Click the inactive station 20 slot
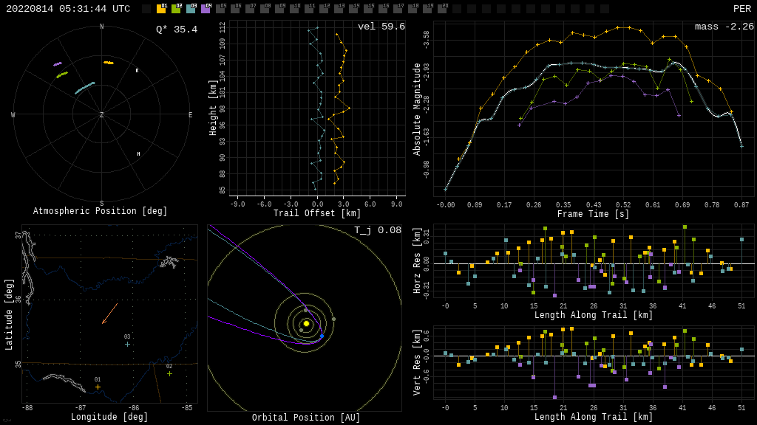The image size is (757, 425). (x=442, y=9)
